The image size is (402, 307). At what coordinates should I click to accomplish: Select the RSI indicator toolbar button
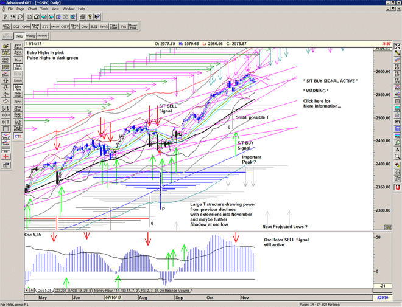pos(94,27)
